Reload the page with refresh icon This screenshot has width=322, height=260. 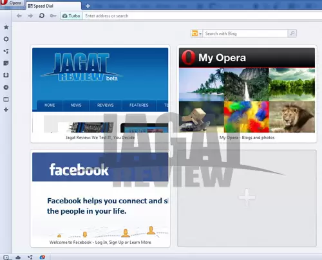click(42, 15)
